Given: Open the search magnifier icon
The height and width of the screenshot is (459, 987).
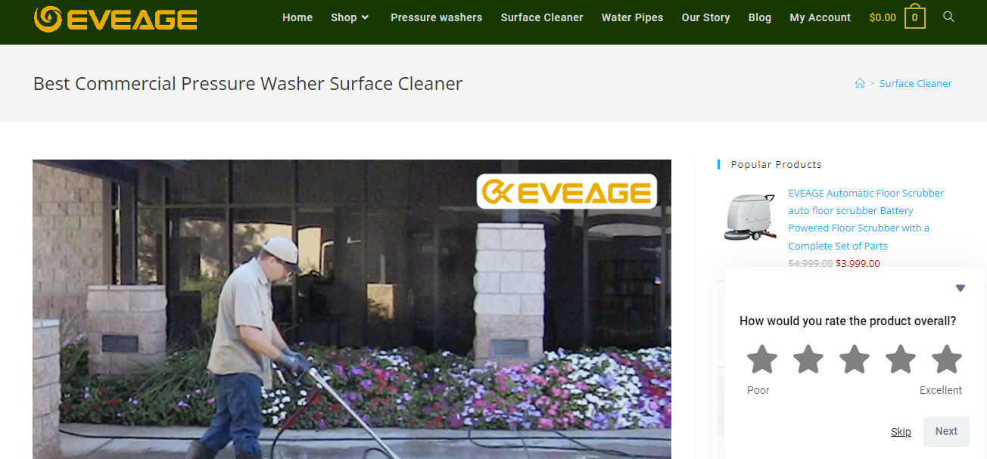Looking at the screenshot, I should tap(948, 17).
